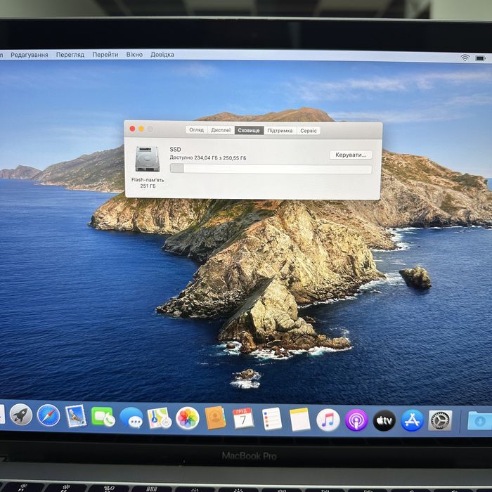Open the Редагування menu

pyautogui.click(x=30, y=55)
